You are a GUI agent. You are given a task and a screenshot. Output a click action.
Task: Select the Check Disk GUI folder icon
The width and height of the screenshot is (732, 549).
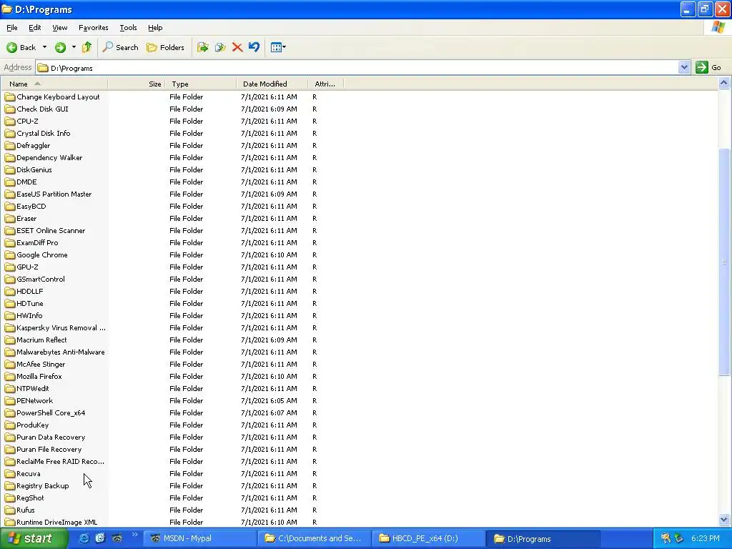tap(10, 109)
